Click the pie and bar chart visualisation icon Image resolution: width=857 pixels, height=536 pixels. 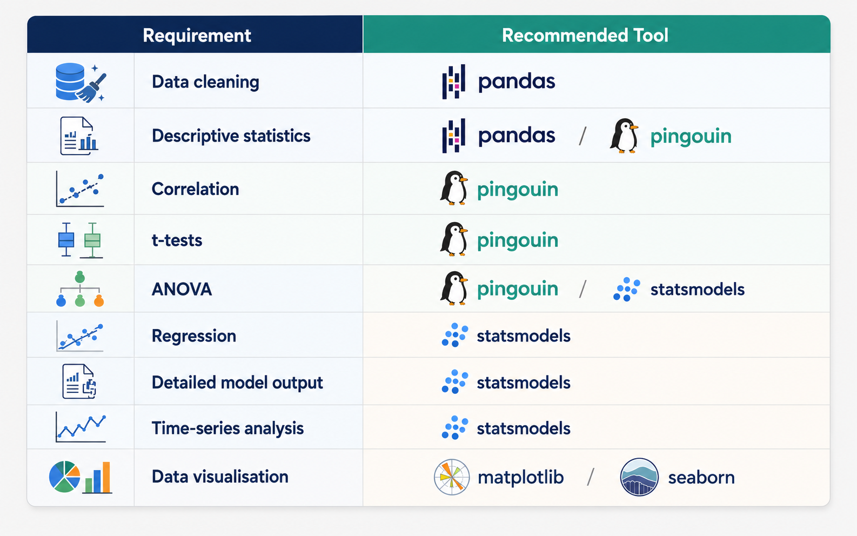coord(81,477)
